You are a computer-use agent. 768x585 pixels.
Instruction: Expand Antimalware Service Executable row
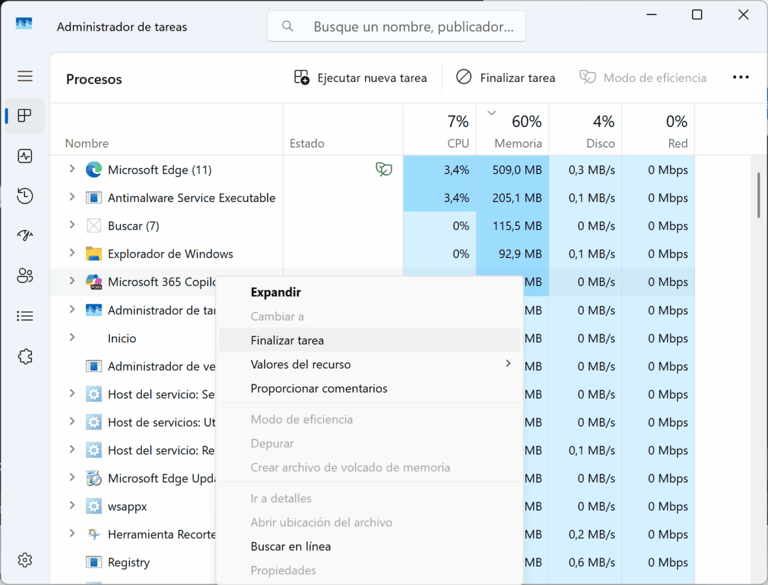click(72, 197)
